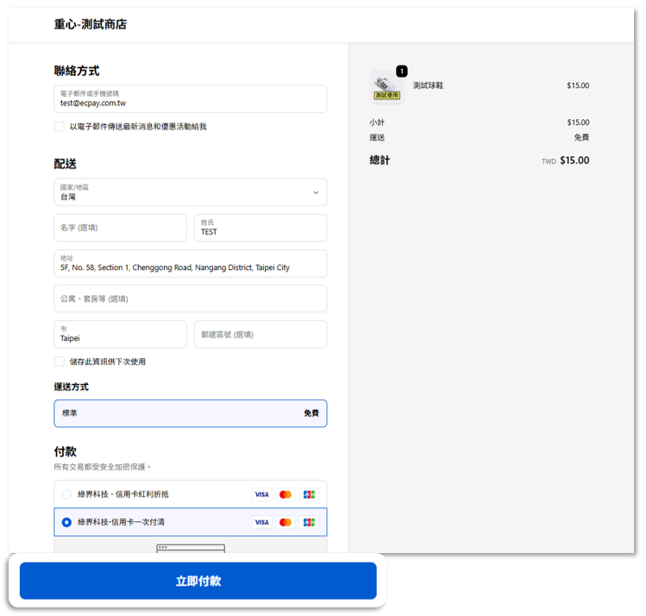Click the Mastercard icon in 信用卡紅利折抵 row
646x616 pixels.
285,494
